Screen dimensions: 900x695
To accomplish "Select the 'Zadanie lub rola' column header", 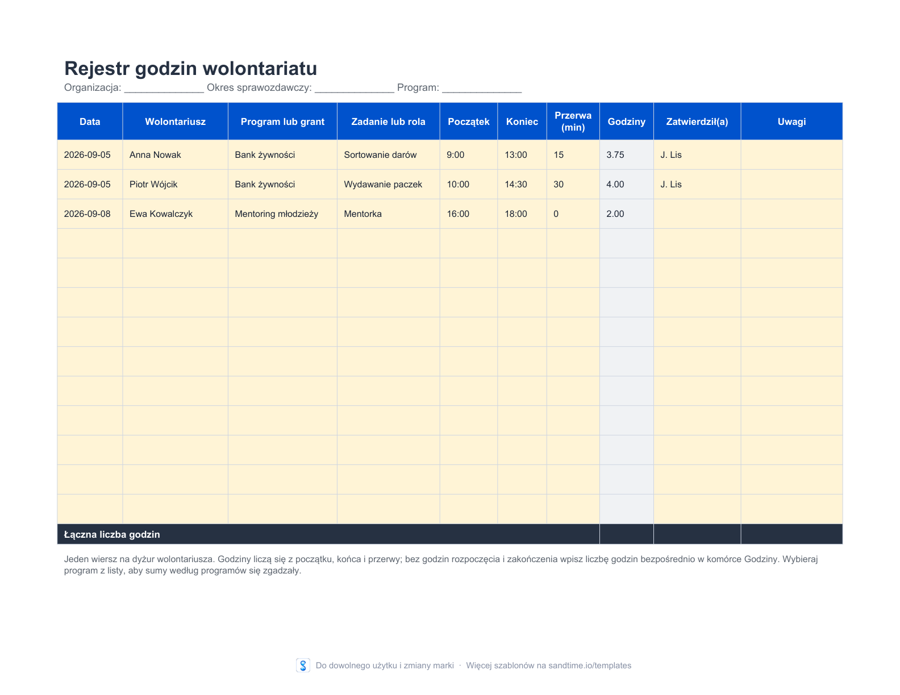I will (x=389, y=122).
